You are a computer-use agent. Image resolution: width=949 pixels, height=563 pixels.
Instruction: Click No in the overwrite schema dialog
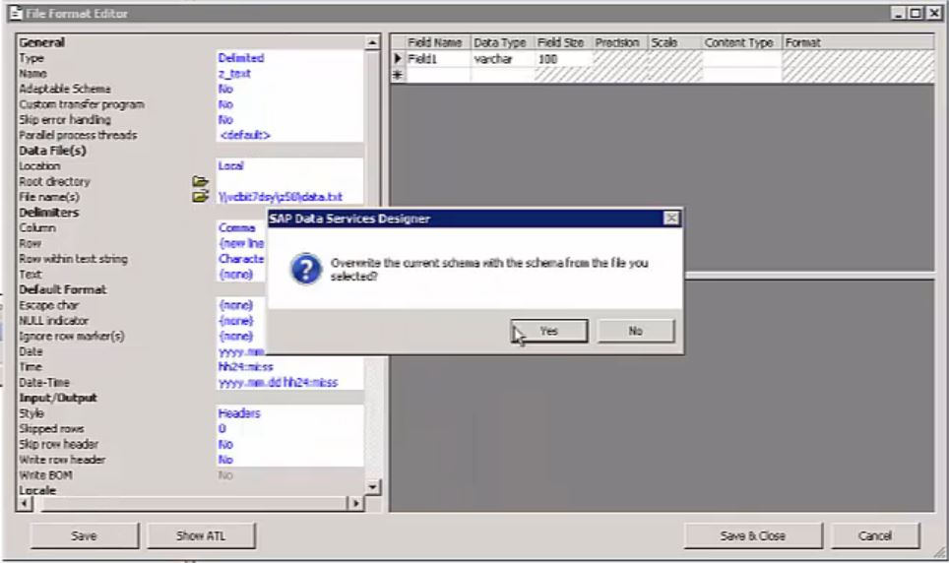[636, 331]
